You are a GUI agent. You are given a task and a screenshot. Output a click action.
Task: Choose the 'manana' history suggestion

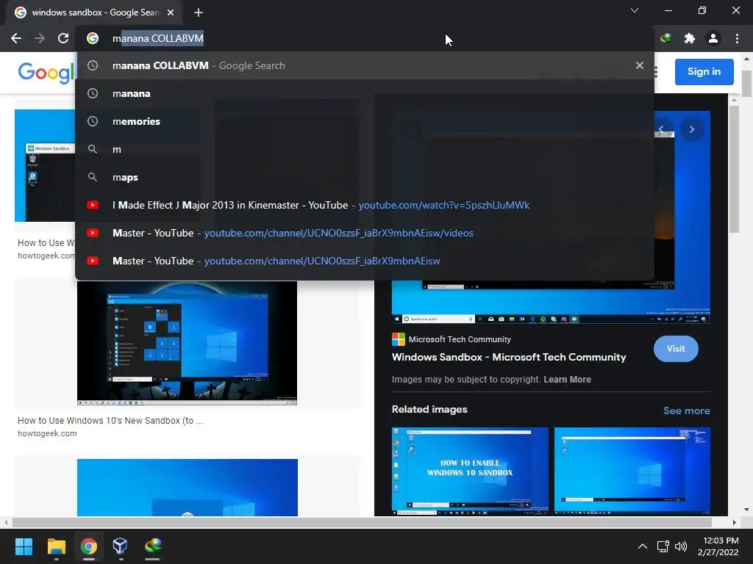tap(365, 93)
